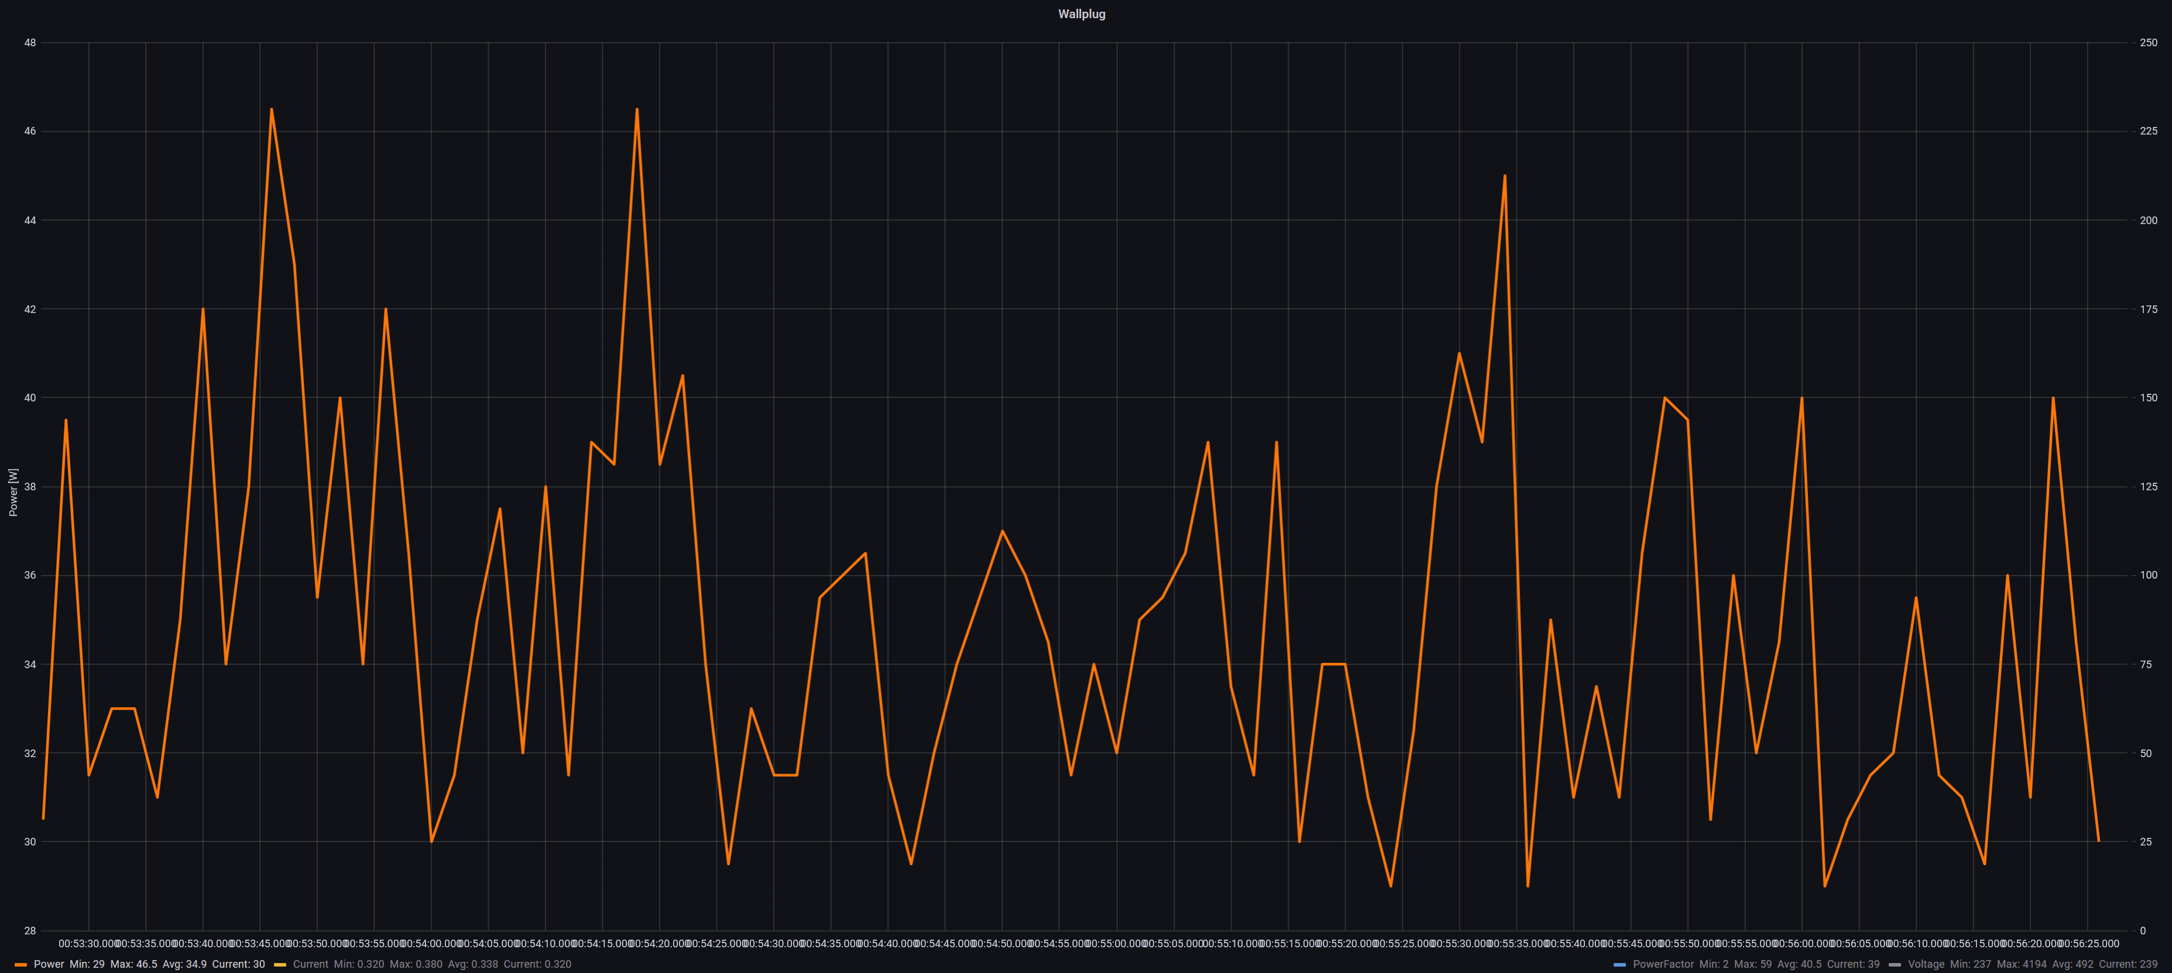Image resolution: width=2172 pixels, height=973 pixels.
Task: Toggle the Power series legend label
Action: [49, 965]
